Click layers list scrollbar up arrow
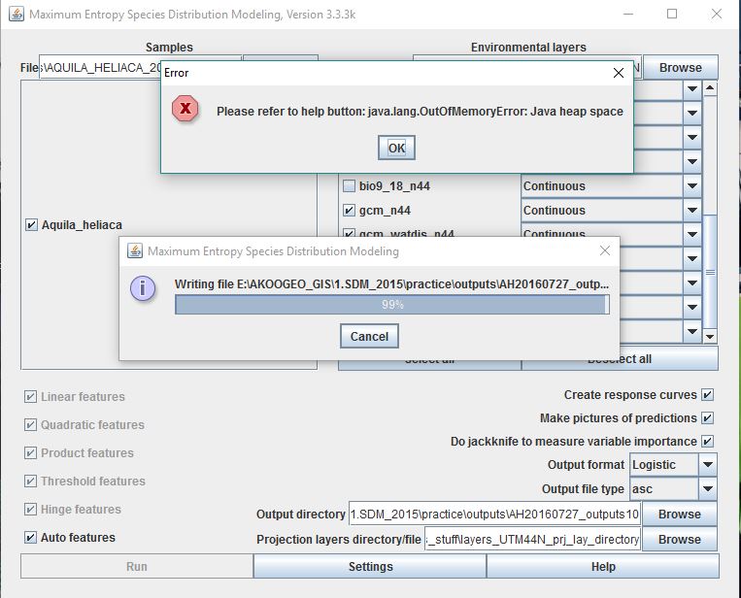741x598 pixels. click(710, 88)
